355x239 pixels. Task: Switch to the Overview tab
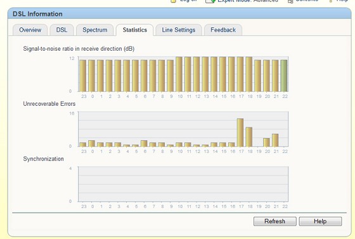click(x=30, y=30)
